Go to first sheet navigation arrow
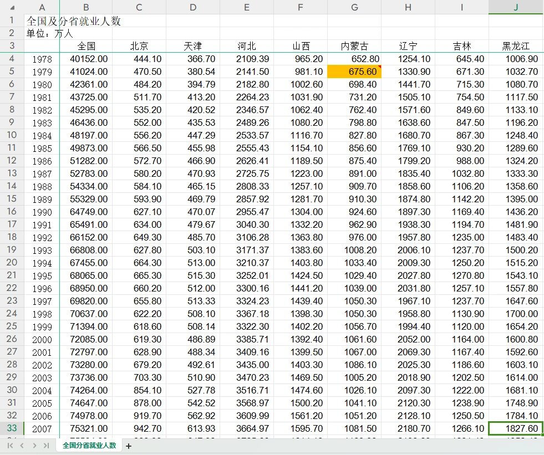The height and width of the screenshot is (455, 544). 10,445
